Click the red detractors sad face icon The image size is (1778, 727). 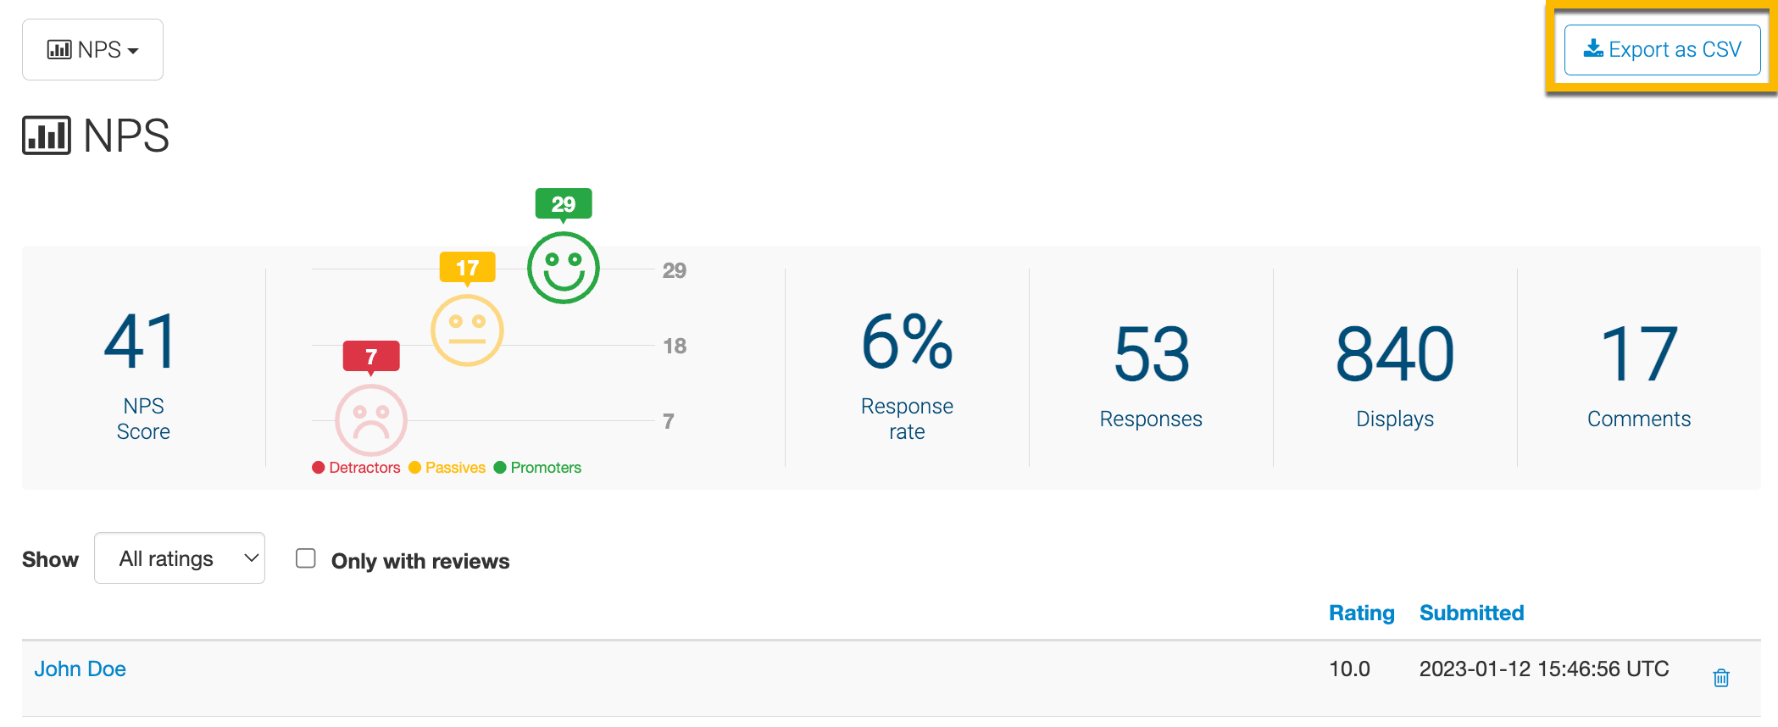tap(371, 420)
